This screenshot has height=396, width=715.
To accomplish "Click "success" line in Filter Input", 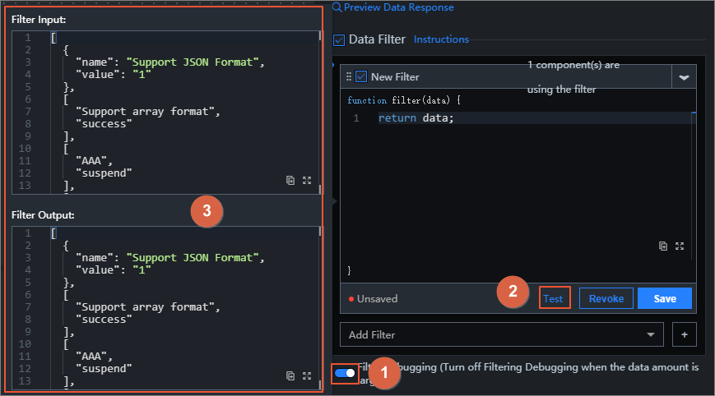I will pyautogui.click(x=104, y=124).
